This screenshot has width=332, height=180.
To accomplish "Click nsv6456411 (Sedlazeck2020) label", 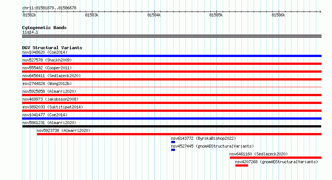I will point(51,76).
